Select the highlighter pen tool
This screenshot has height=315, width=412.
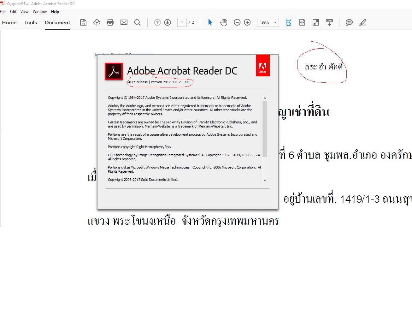363,22
